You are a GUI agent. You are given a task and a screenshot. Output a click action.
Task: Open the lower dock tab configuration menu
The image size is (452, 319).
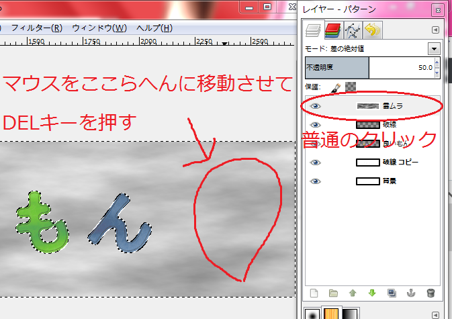(x=436, y=315)
